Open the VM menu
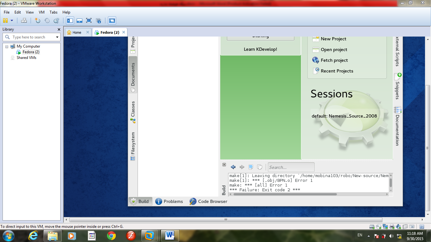This screenshot has width=431, height=242. 42,12
